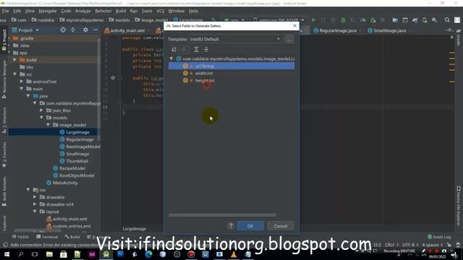Collapse the res folder
This screenshot has height=260, width=463.
click(x=28, y=190)
